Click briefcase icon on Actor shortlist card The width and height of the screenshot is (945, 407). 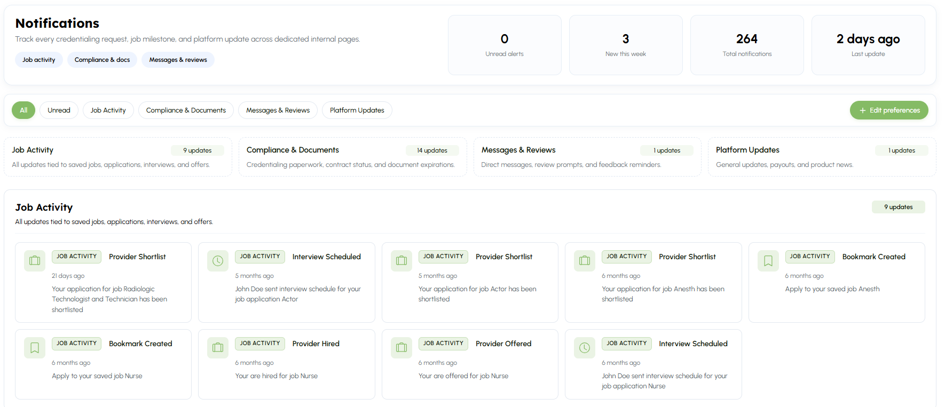point(401,261)
